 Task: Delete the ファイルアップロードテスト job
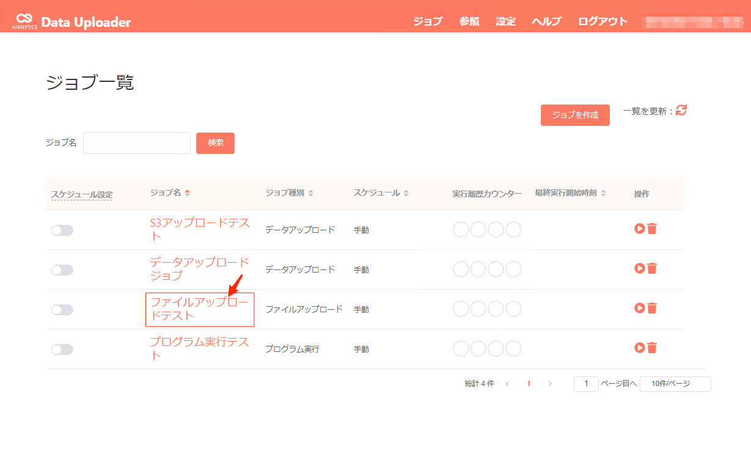(652, 308)
